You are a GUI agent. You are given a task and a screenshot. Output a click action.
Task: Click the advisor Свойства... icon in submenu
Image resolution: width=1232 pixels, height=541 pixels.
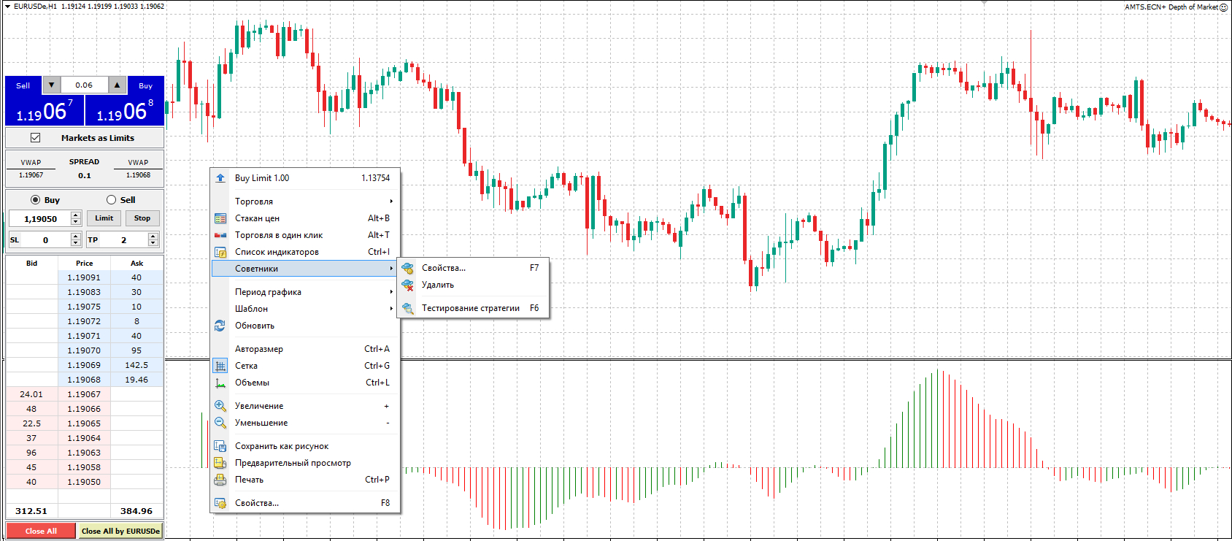(x=408, y=268)
